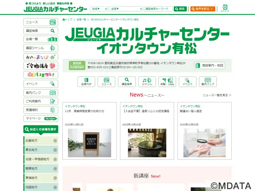Click the JEUGIAカルチャーセンターイオンタウン有松 title banner
255x191 pixels.
(147, 41)
